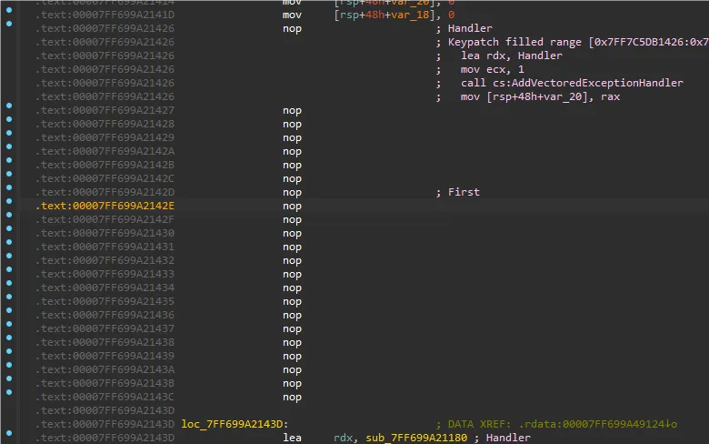Toggle breakpoint dot at address 2142E
The height and width of the screenshot is (444, 709).
click(9, 201)
